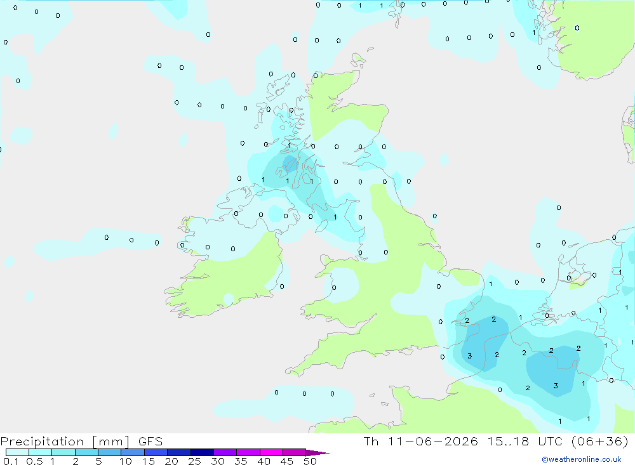Screen dimensions: 635x465
Task: Select the 1–2 mm legend color swatch
Action: pos(63,452)
